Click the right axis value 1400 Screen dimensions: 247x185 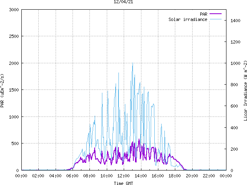point(235,21)
